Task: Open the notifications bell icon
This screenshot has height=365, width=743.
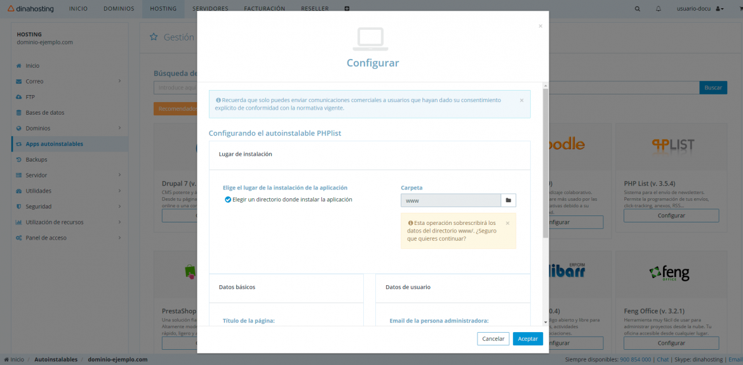Action: coord(658,8)
